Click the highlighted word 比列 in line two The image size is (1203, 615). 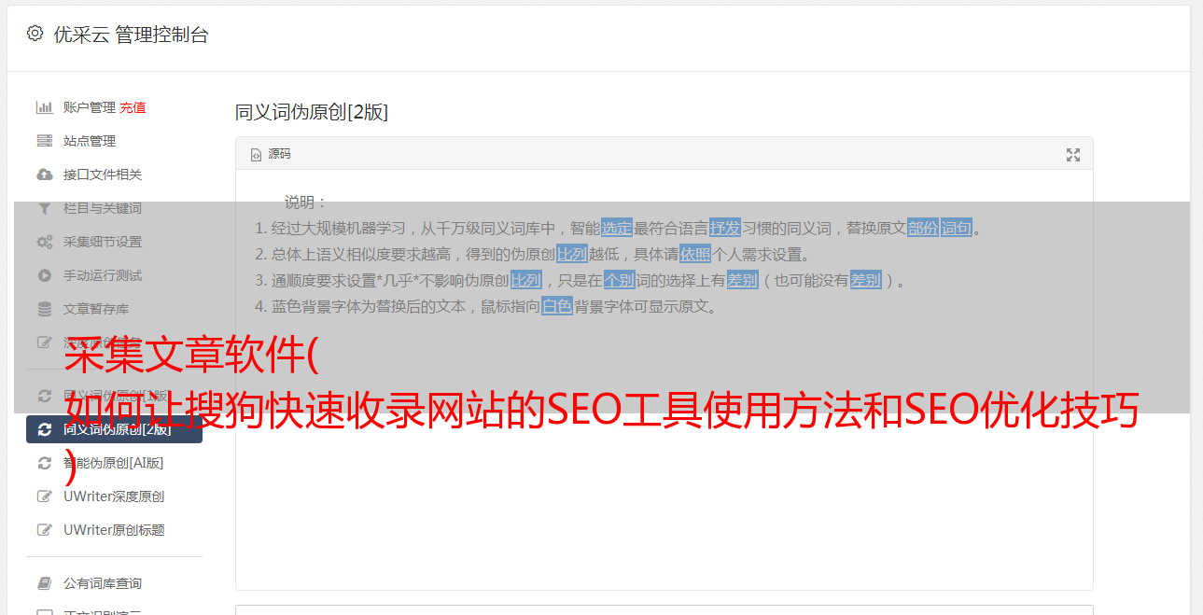572,254
